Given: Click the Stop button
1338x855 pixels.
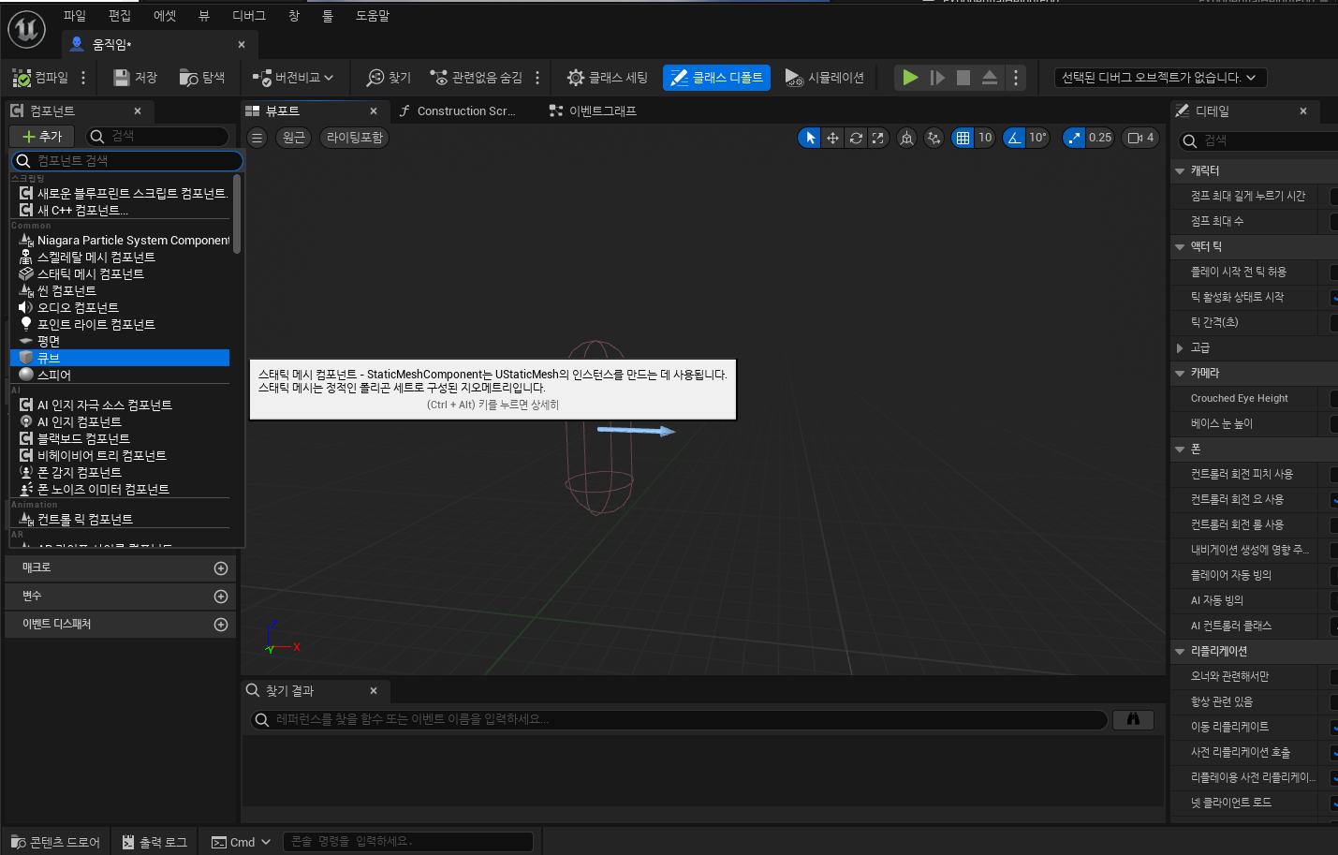Looking at the screenshot, I should click(x=963, y=78).
